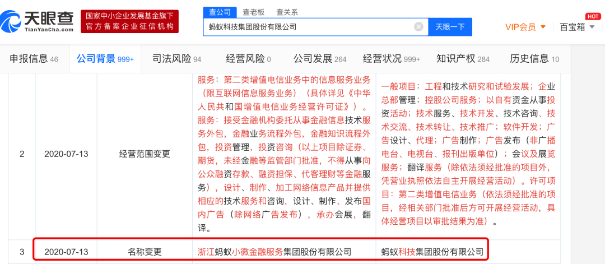The width and height of the screenshot is (605, 264).
Task: Click row number 2 cell
Action: click(x=22, y=154)
